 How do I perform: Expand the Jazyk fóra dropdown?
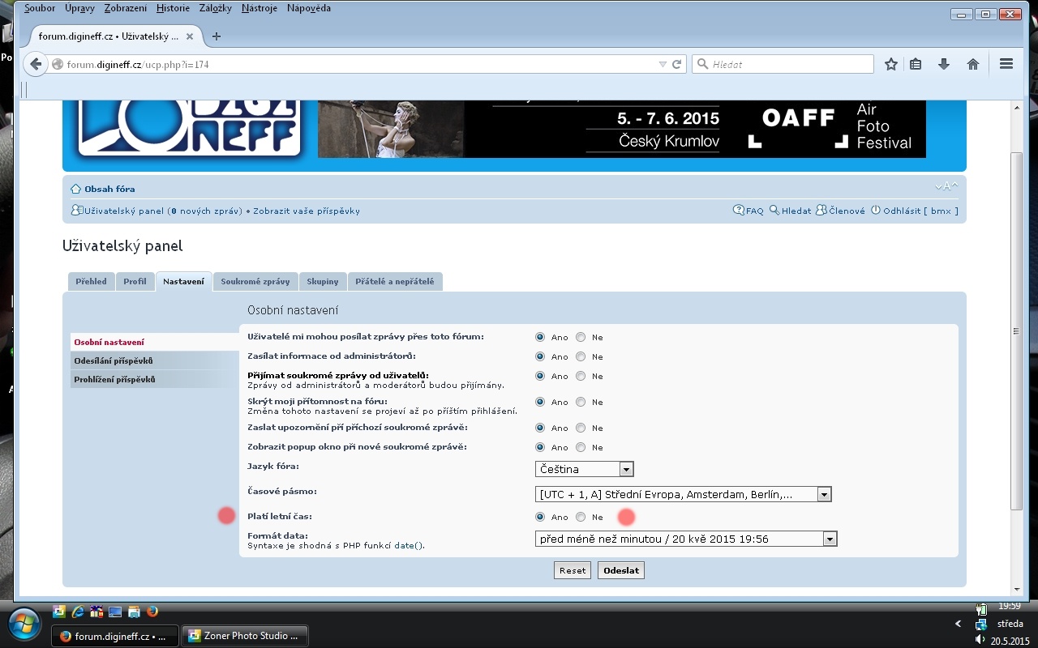625,469
